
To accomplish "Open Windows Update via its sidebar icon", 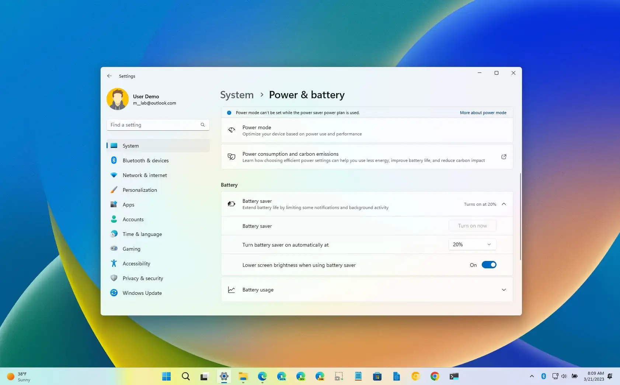I will (x=114, y=293).
